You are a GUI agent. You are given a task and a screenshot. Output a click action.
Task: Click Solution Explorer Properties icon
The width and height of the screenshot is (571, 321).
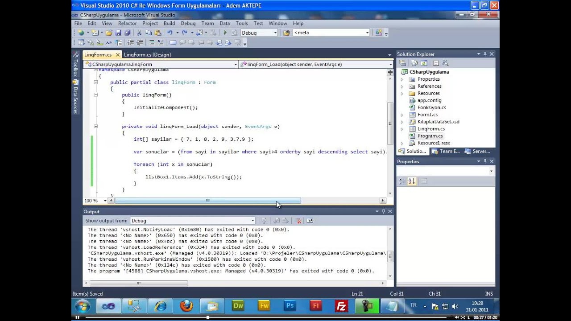pos(403,63)
